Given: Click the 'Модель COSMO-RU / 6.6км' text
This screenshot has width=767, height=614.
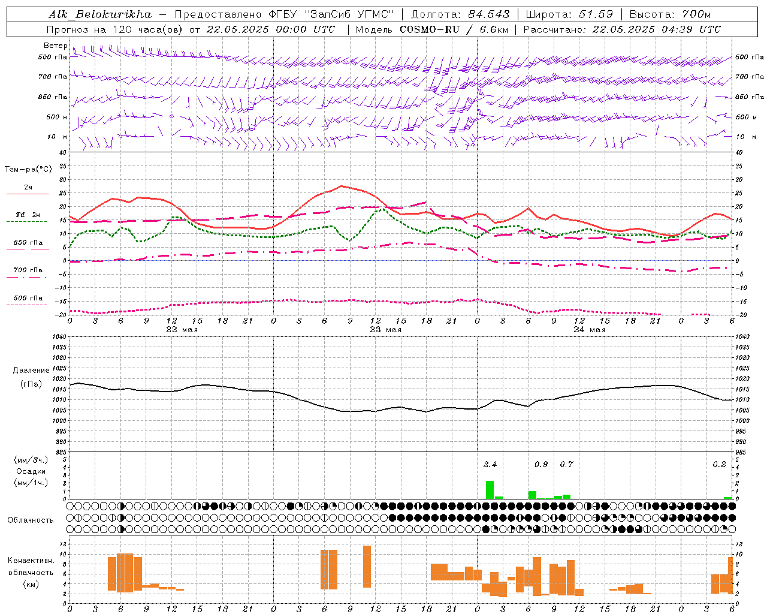Looking at the screenshot, I should point(432,29).
